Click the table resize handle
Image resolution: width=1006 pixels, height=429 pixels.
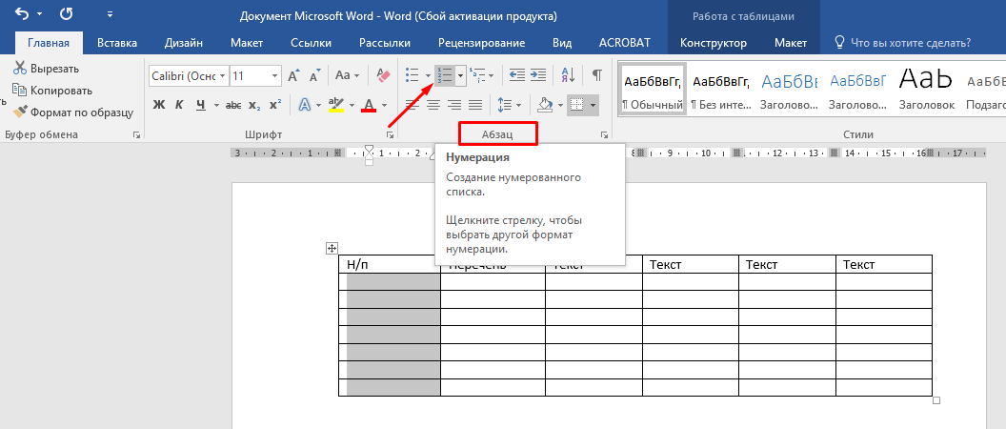click(x=936, y=400)
